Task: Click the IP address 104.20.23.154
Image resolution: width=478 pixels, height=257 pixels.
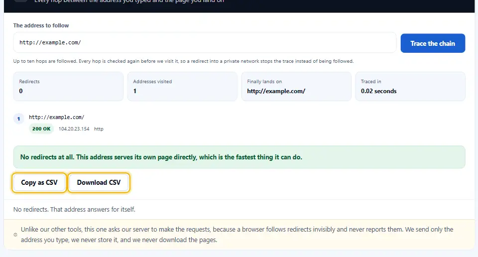Action: pyautogui.click(x=74, y=129)
